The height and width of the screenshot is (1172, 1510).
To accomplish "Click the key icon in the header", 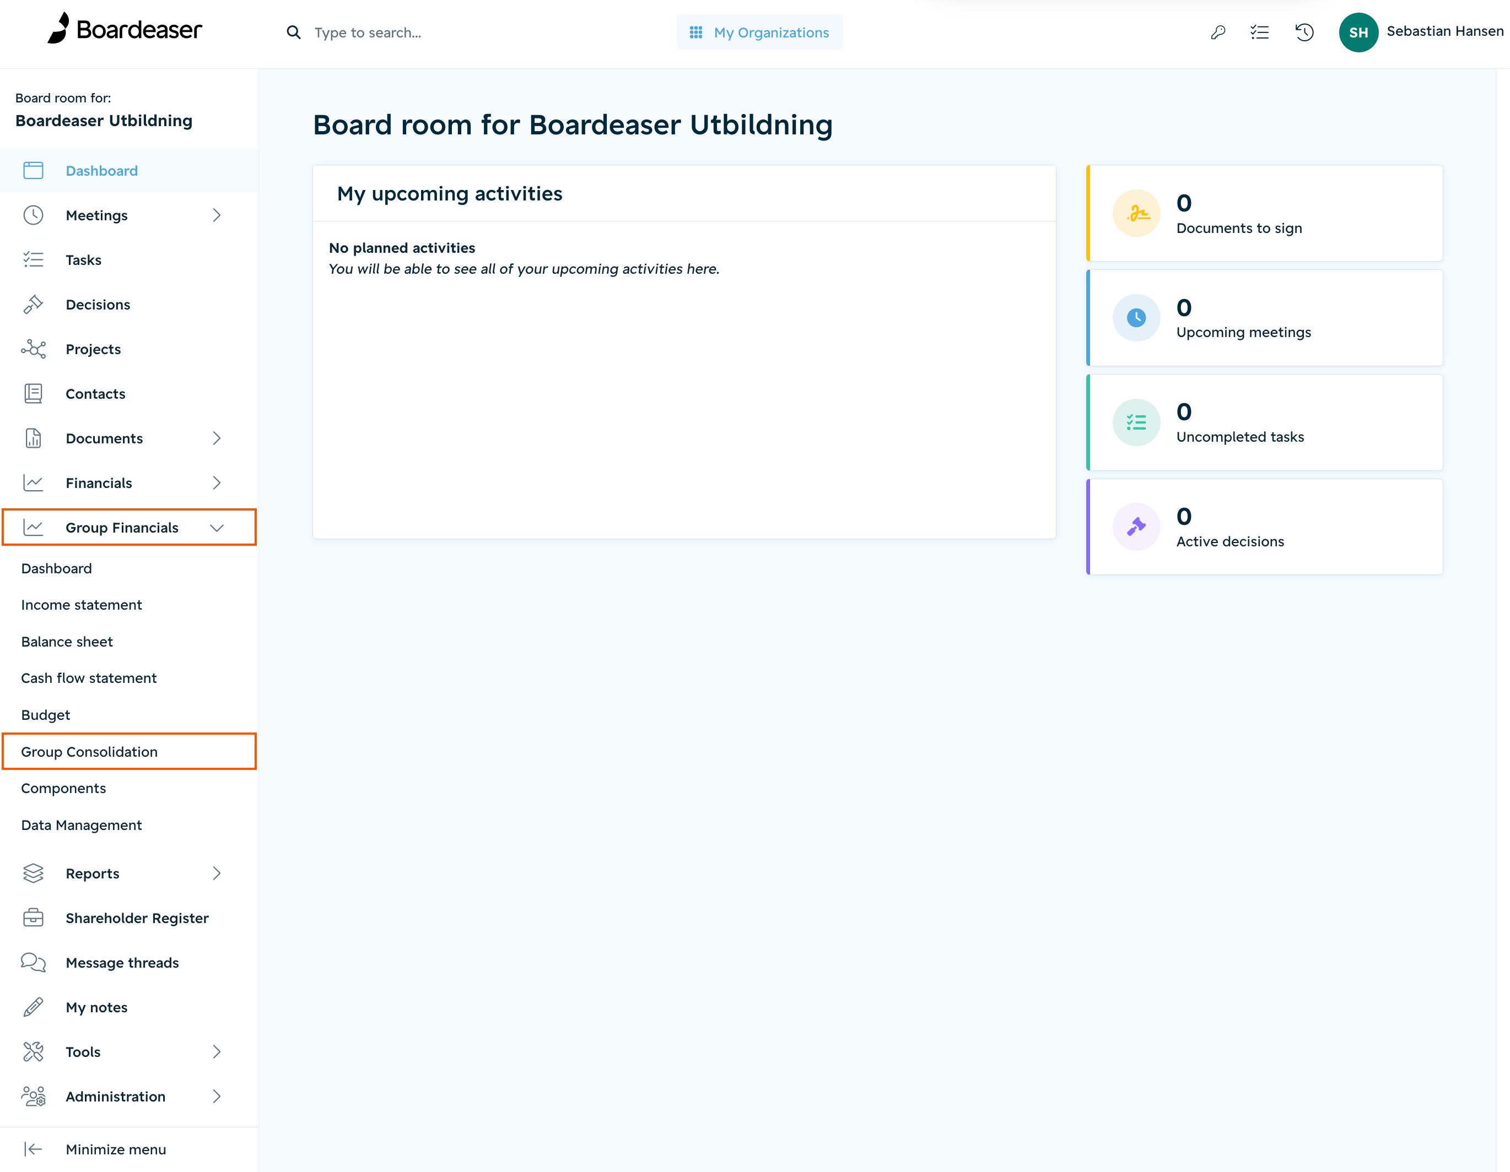I will (1218, 32).
